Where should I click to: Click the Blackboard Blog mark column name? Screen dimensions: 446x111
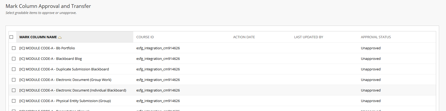point(50,59)
